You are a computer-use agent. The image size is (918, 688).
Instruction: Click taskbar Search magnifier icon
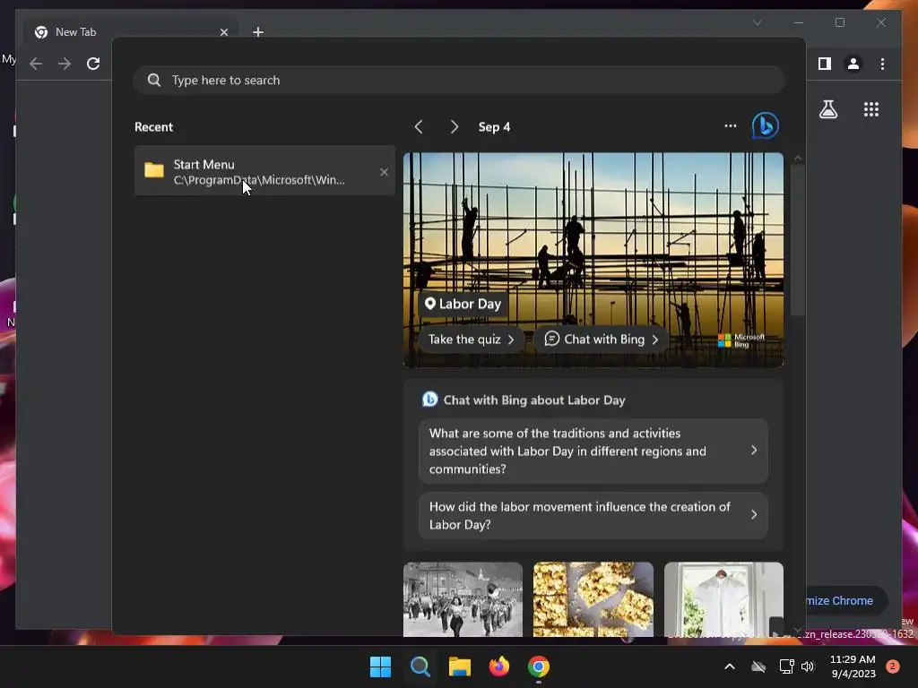coord(420,666)
